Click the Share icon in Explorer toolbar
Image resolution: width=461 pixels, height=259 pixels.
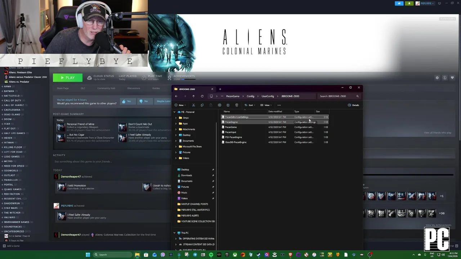pyautogui.click(x=228, y=105)
